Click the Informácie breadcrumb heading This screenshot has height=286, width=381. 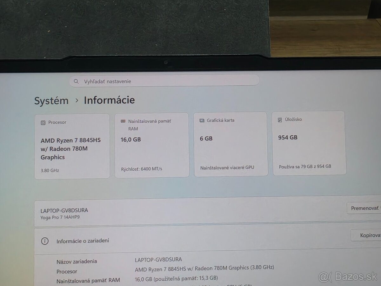click(109, 100)
